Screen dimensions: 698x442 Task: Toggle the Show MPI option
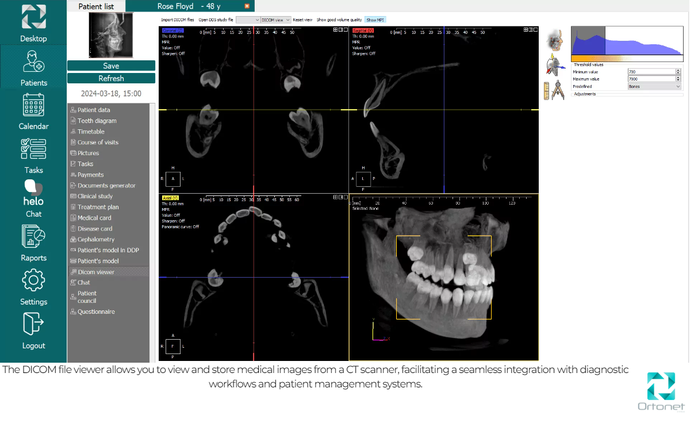(x=375, y=20)
